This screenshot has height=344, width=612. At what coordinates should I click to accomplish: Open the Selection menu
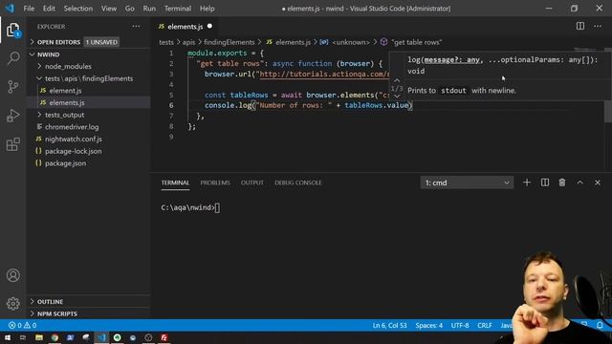78,9
